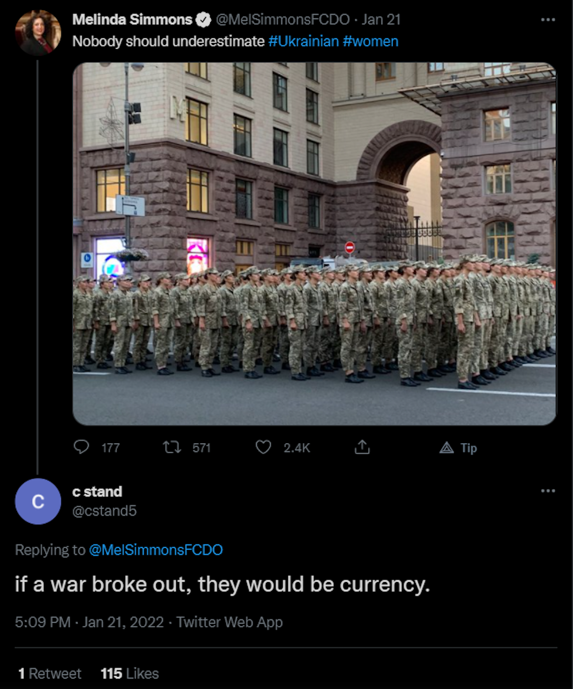
Task: Click the verified badge next to Melinda Simmons
Action: (204, 20)
